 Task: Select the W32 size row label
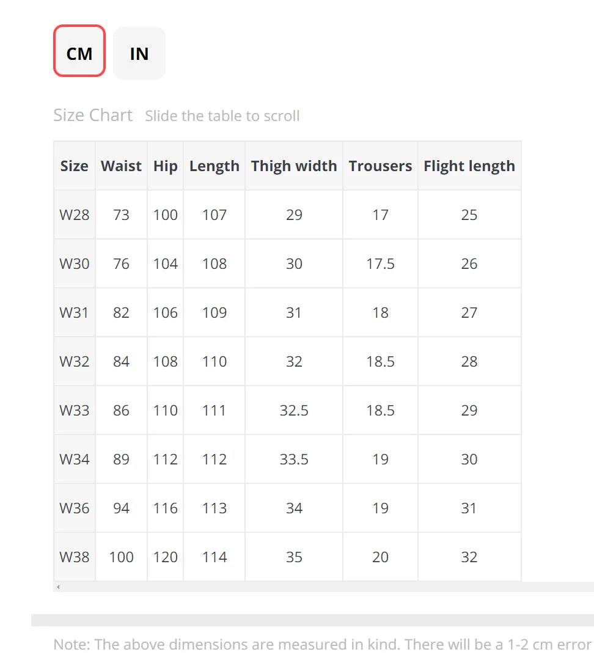(75, 362)
